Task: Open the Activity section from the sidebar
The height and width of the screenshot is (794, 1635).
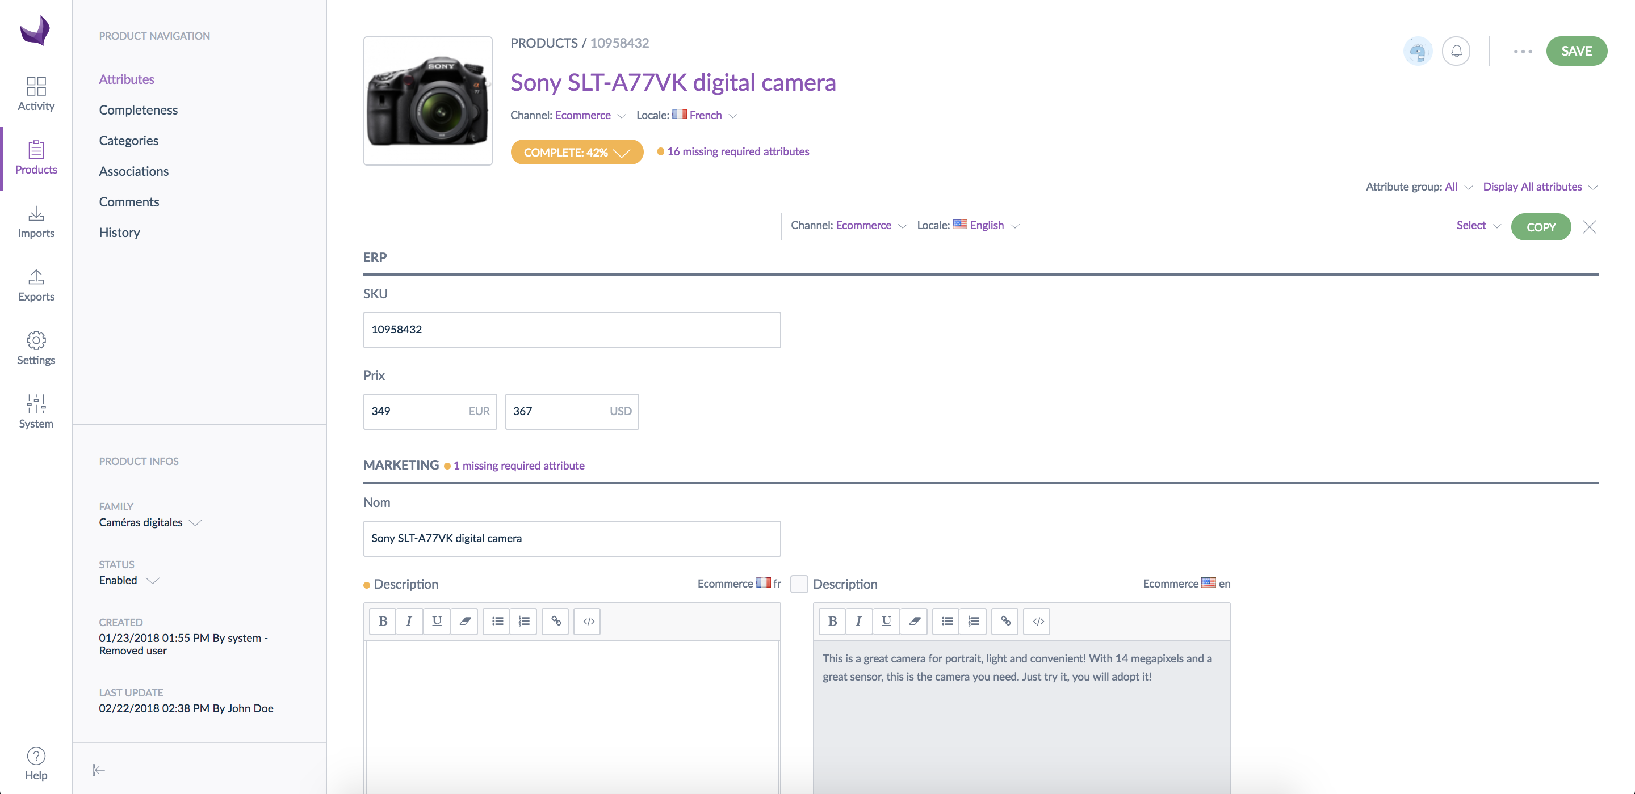Action: [x=36, y=94]
